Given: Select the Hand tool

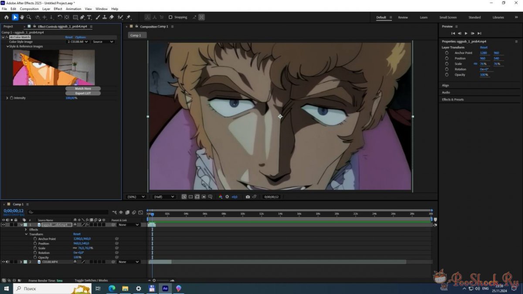Looking at the screenshot, I should (x=22, y=17).
